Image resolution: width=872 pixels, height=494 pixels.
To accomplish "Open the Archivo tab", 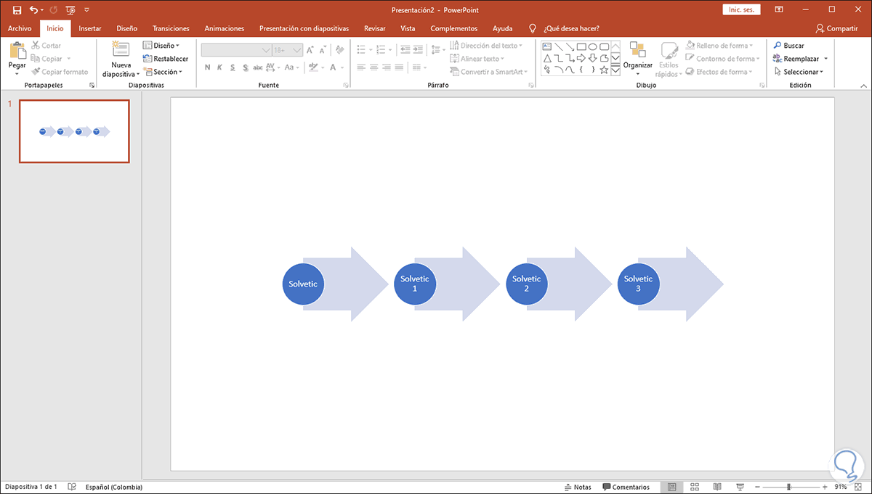I will point(20,28).
